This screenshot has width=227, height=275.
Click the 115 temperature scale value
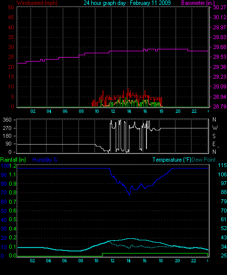[222, 165]
